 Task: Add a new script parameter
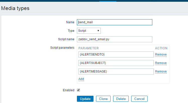(x=81, y=79)
